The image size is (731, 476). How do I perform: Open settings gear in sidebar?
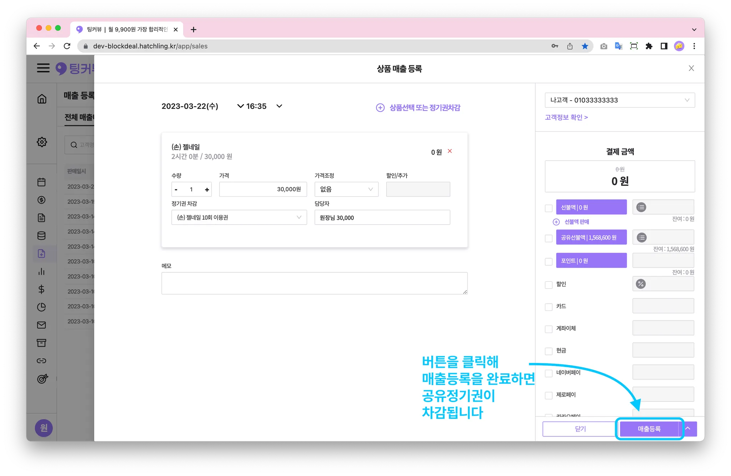pos(42,142)
